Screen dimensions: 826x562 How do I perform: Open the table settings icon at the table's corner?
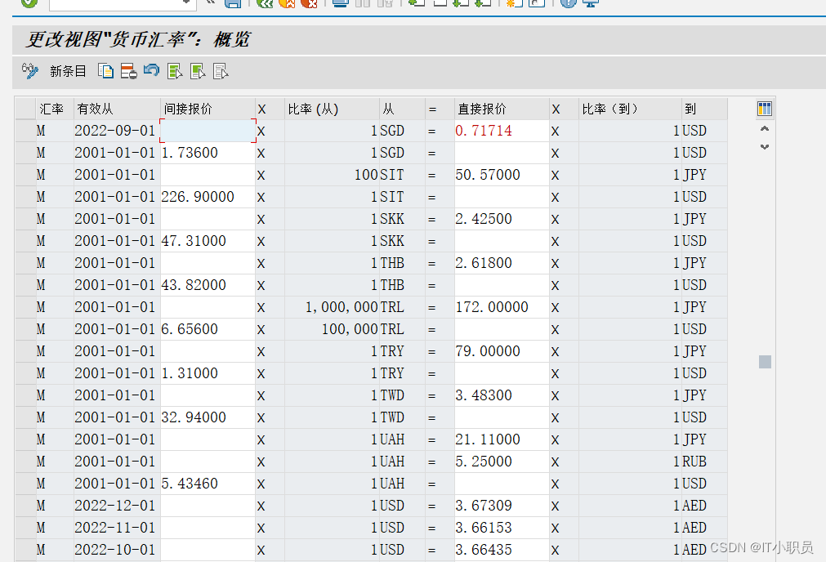[x=765, y=109]
